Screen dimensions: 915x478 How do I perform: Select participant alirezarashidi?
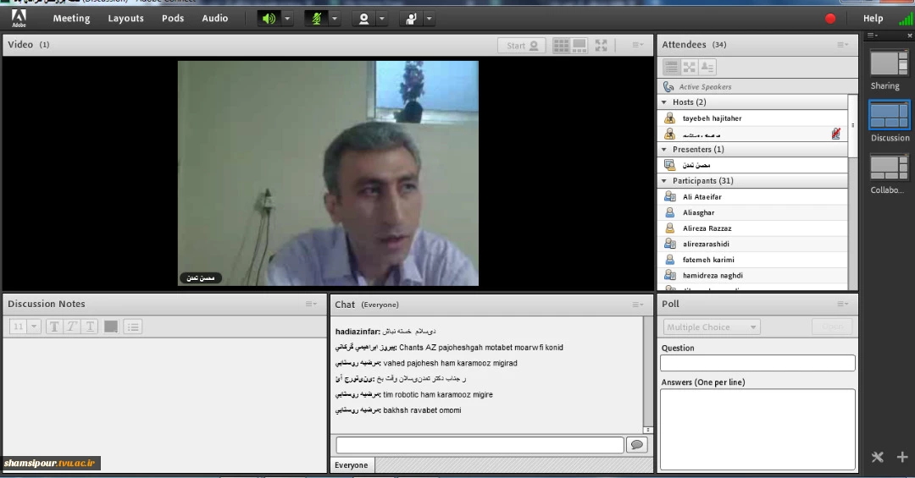coord(753,244)
